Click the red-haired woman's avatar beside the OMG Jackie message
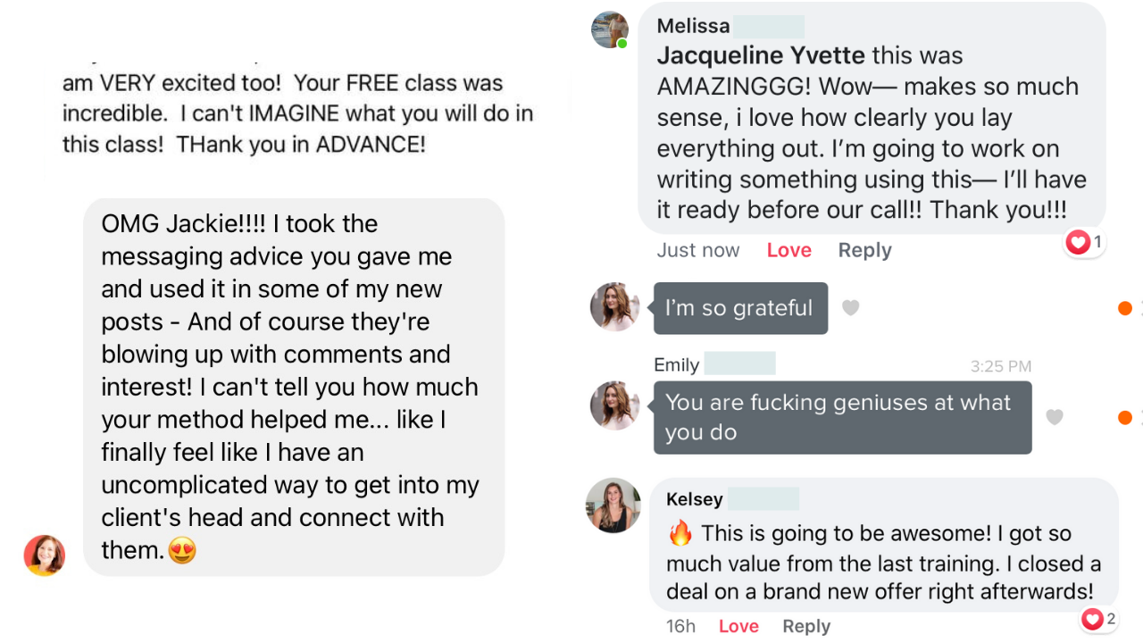The image size is (1143, 643). [45, 555]
